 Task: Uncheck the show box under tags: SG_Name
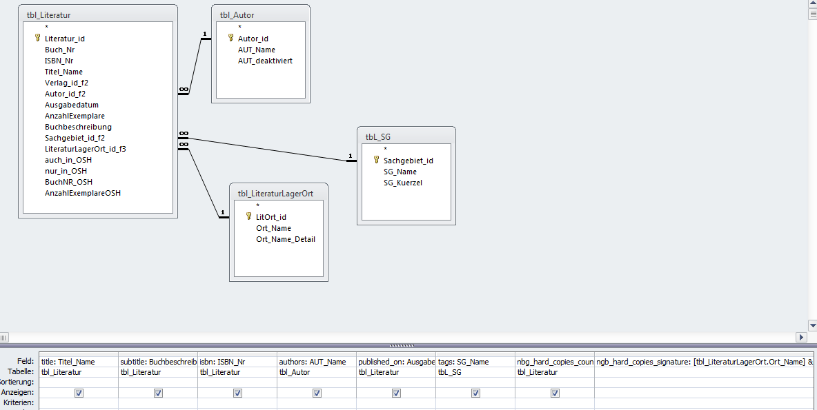click(475, 393)
